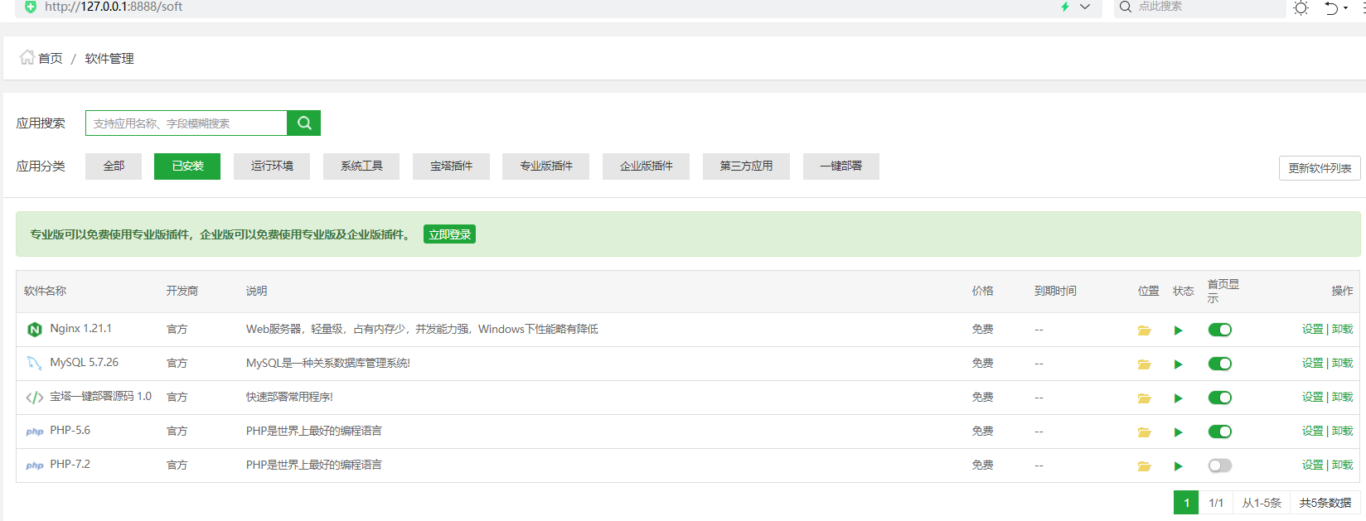
Task: Click 卸载 for PHP-5.6
Action: click(1342, 432)
